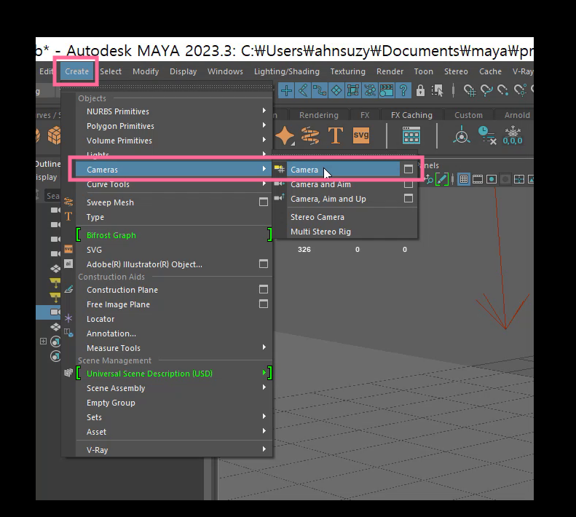Open the Construction Plane option box

point(264,290)
